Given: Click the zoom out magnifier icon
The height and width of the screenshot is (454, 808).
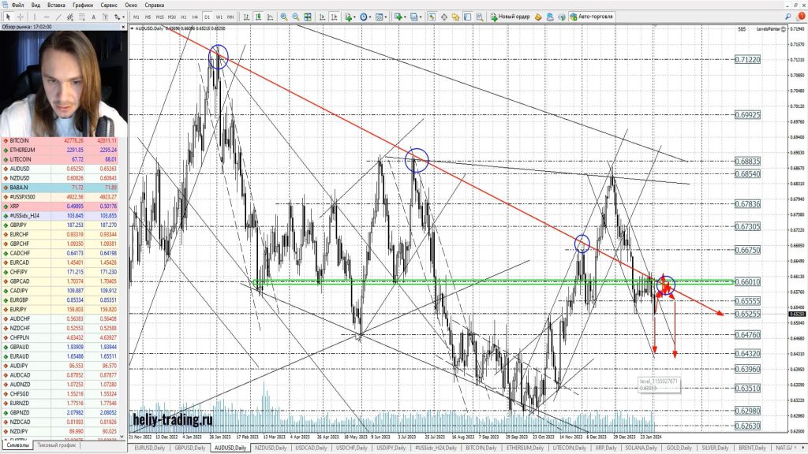Looking at the screenshot, I should tap(296, 17).
